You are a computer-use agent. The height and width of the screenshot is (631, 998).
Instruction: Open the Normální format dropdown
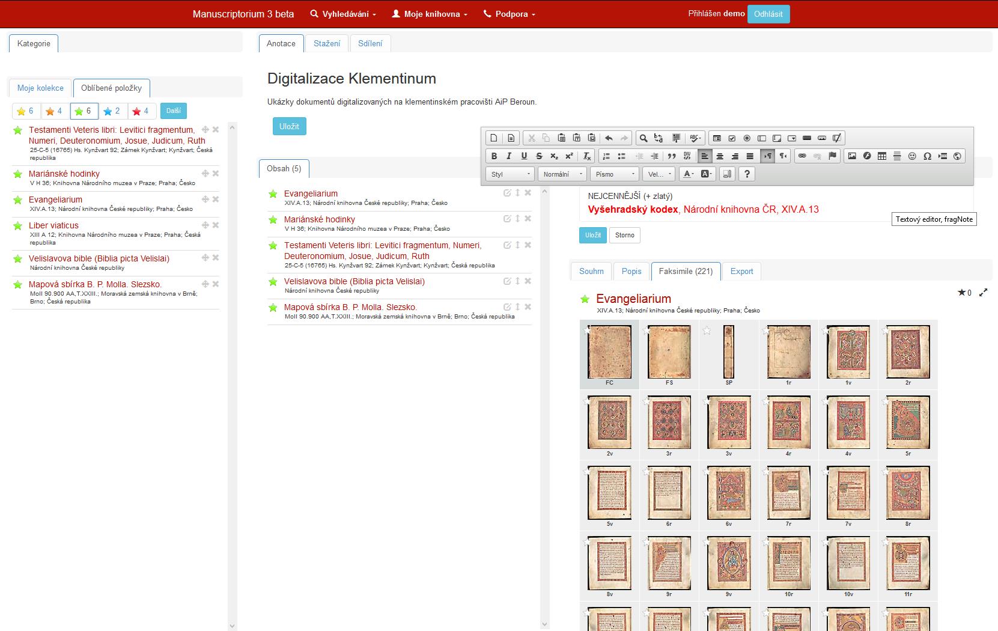pyautogui.click(x=562, y=174)
